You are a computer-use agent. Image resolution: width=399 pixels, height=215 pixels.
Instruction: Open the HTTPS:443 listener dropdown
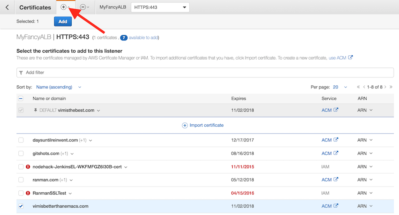coord(160,7)
